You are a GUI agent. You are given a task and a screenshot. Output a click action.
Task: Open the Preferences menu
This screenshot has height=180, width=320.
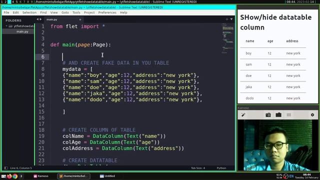[107, 12]
